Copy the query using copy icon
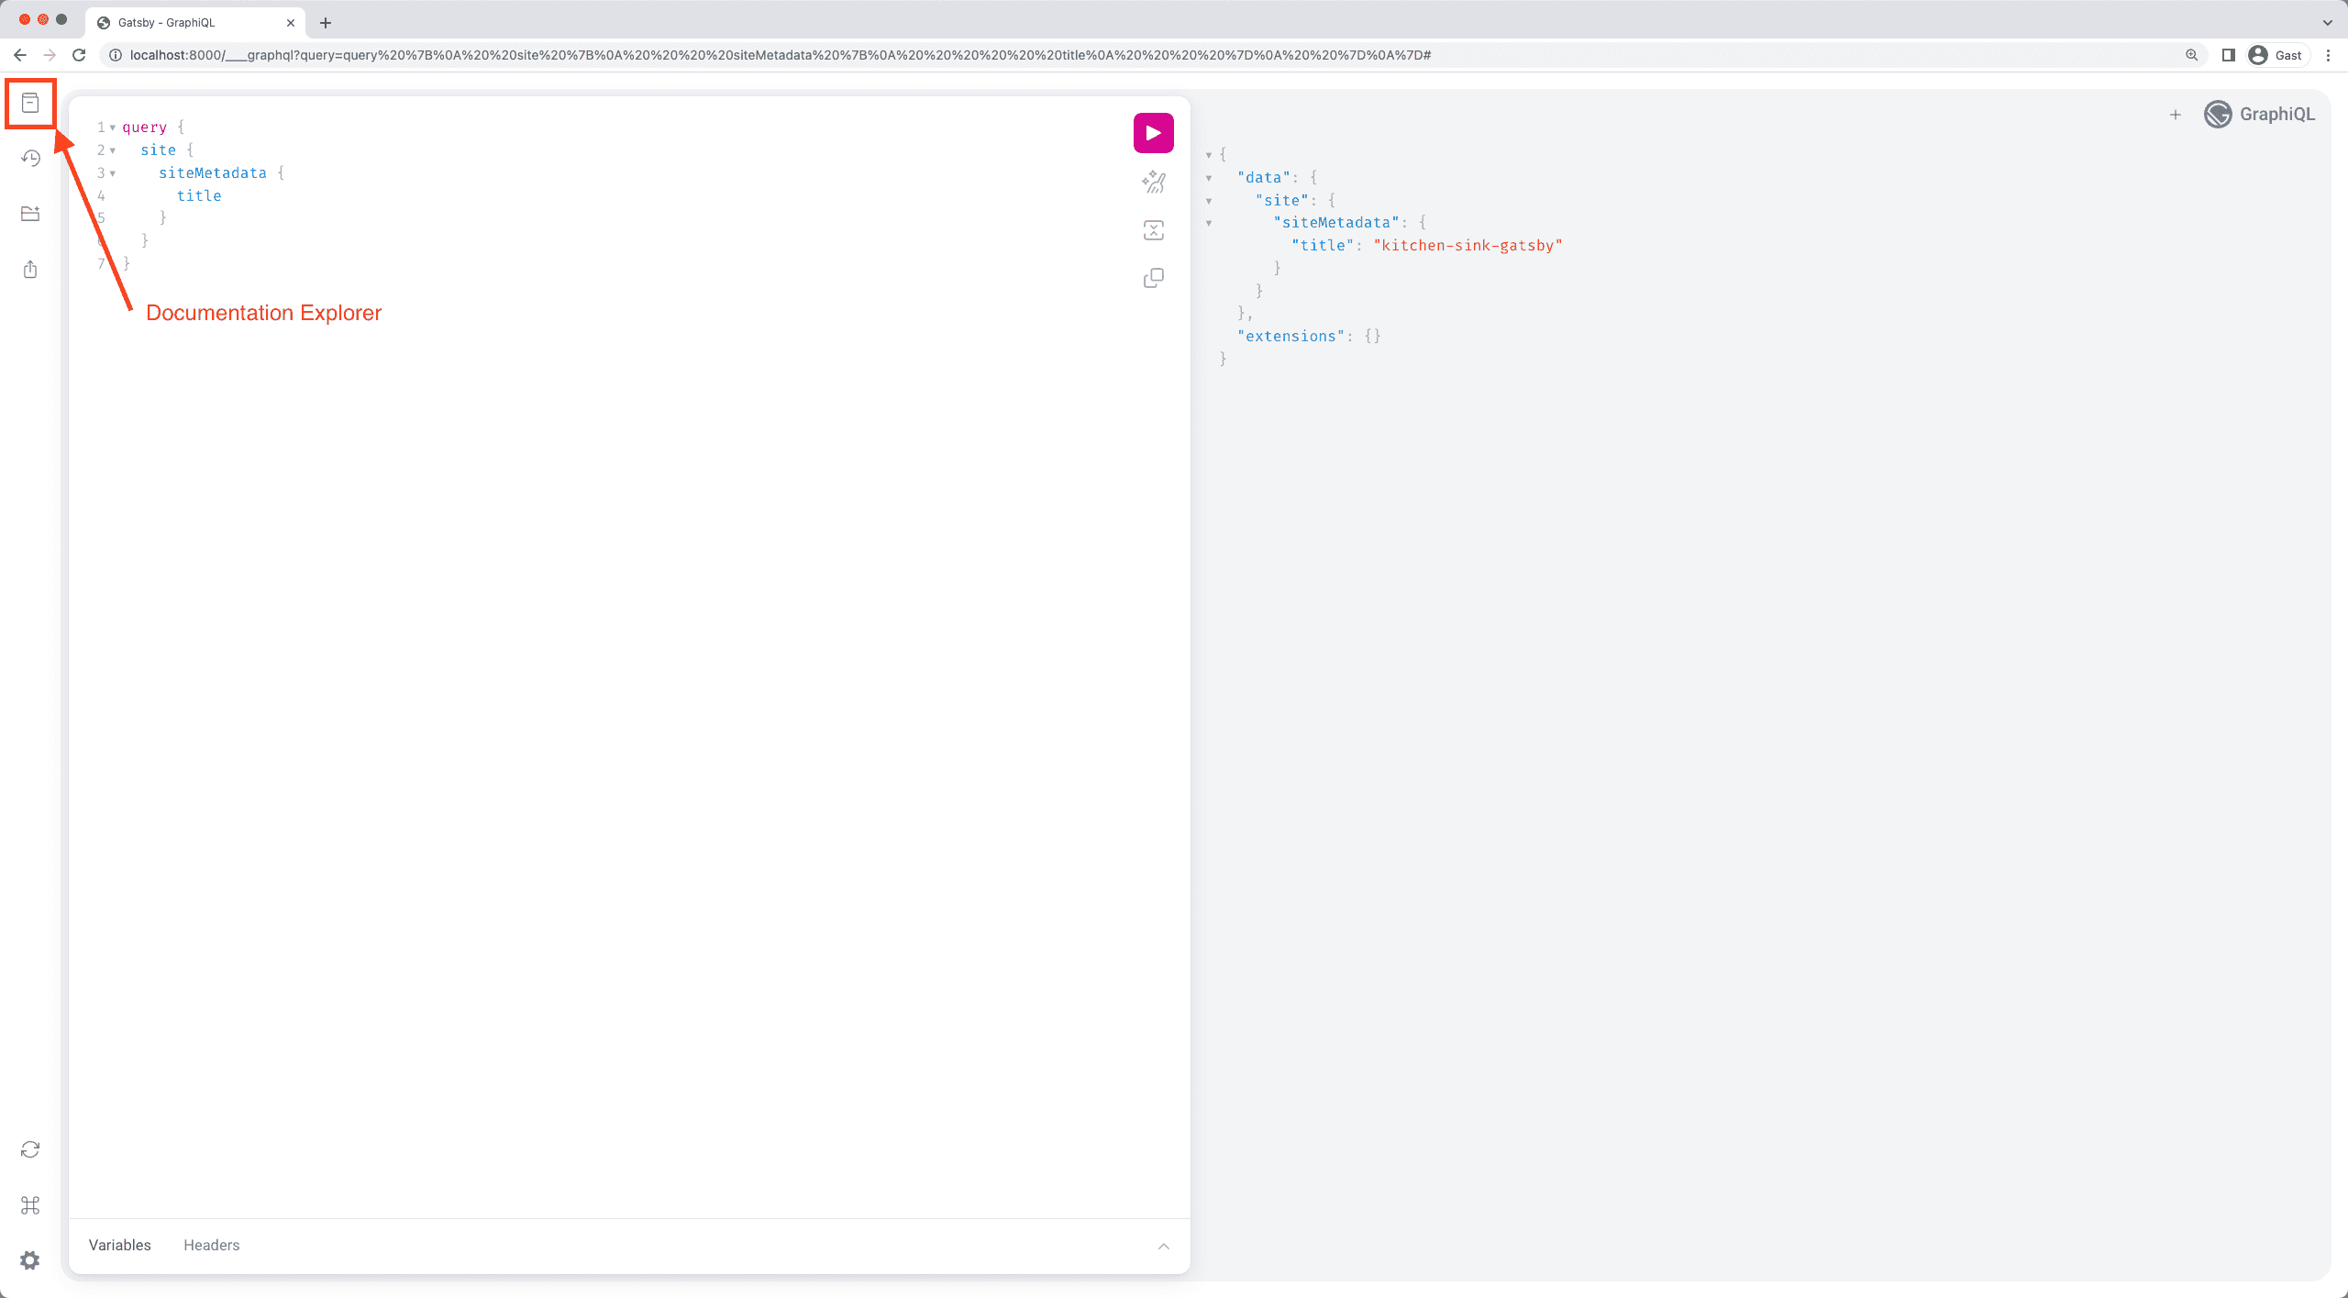The height and width of the screenshot is (1298, 2348). (x=1153, y=278)
